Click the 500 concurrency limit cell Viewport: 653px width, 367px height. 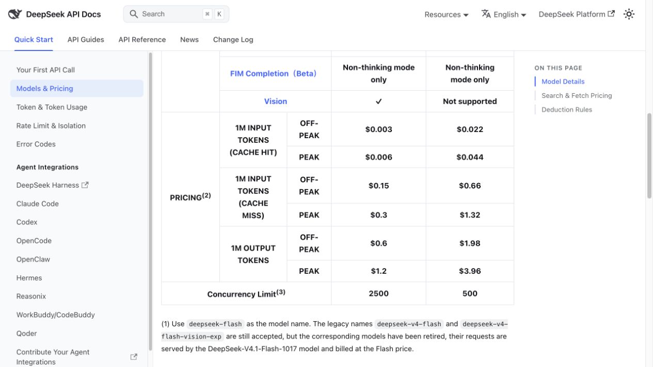[470, 293]
